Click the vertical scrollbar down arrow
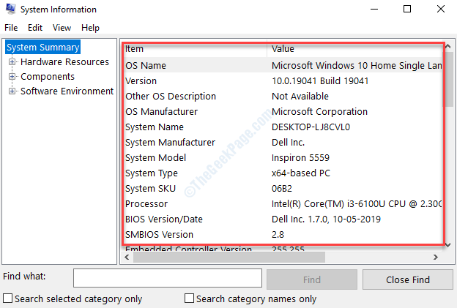 pos(448,245)
